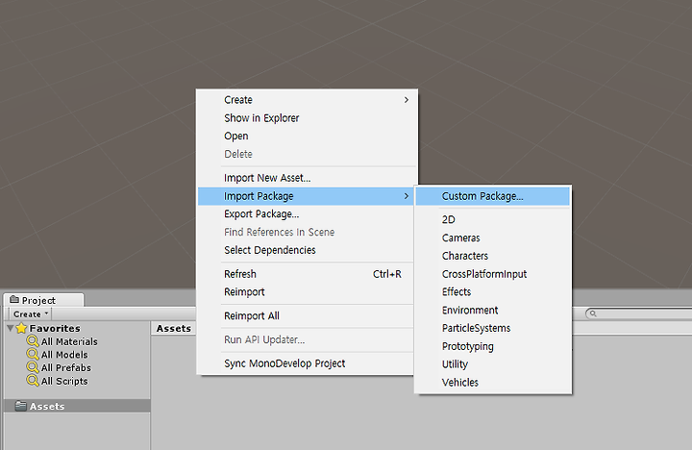Viewport: 692px width, 450px height.
Task: Click Run API Updater...
Action: click(307, 340)
